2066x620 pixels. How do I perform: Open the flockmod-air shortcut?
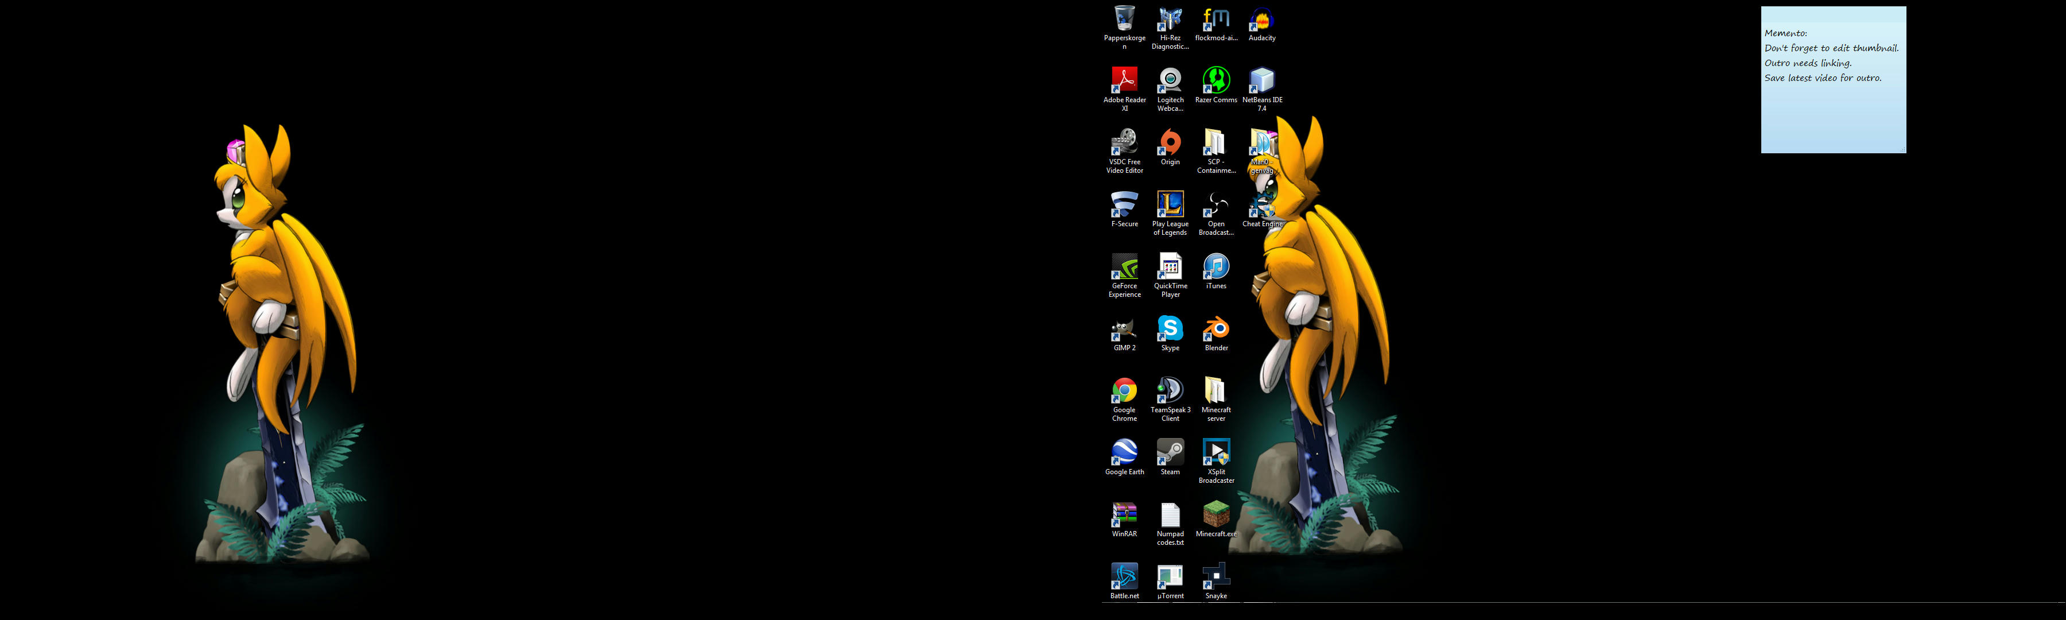tap(1216, 24)
